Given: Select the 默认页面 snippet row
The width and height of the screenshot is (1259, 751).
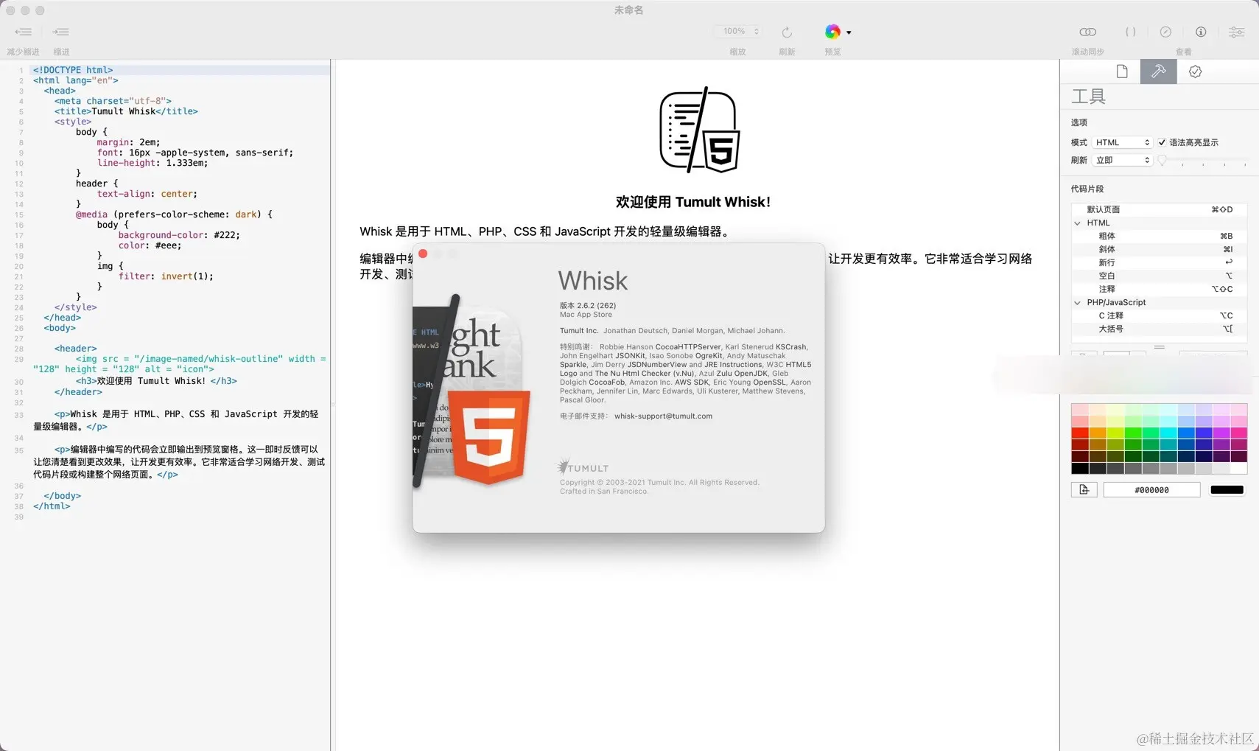Looking at the screenshot, I should [x=1159, y=209].
